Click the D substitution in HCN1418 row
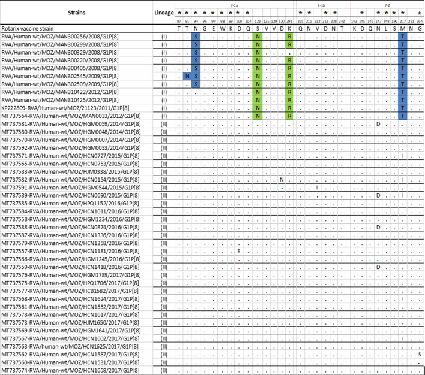Screen dimensions: 425x375 click(378, 267)
